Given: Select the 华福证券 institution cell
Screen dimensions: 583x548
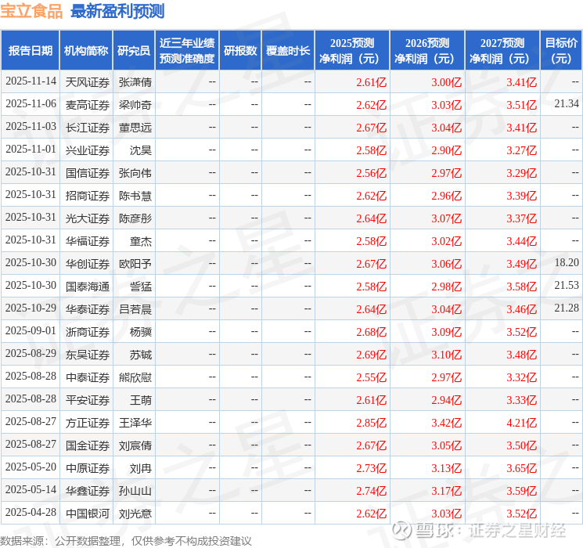Looking at the screenshot, I should (88, 241).
